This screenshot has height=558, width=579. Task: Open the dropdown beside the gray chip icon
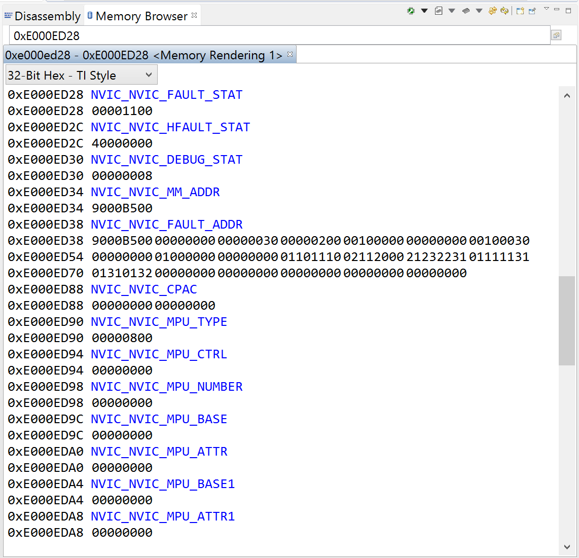[479, 11]
